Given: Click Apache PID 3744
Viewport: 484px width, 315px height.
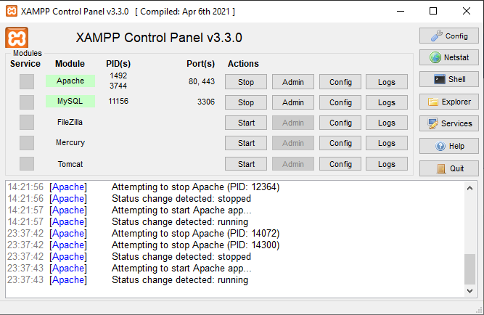Looking at the screenshot, I should [x=118, y=86].
